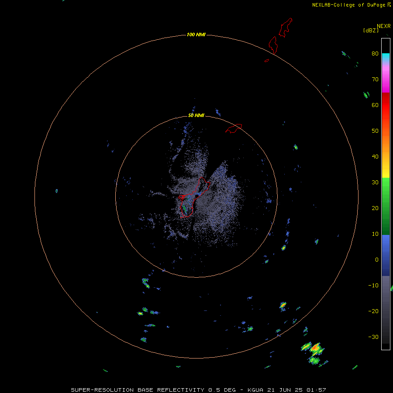Click the Guam island outline at radar center
The height and width of the screenshot is (393, 393).
[194, 197]
